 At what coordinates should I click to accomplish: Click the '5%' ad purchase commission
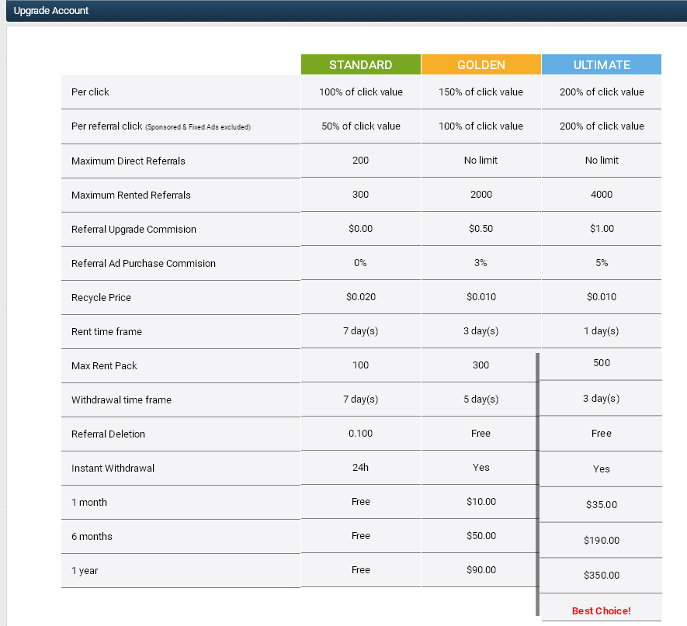[602, 263]
